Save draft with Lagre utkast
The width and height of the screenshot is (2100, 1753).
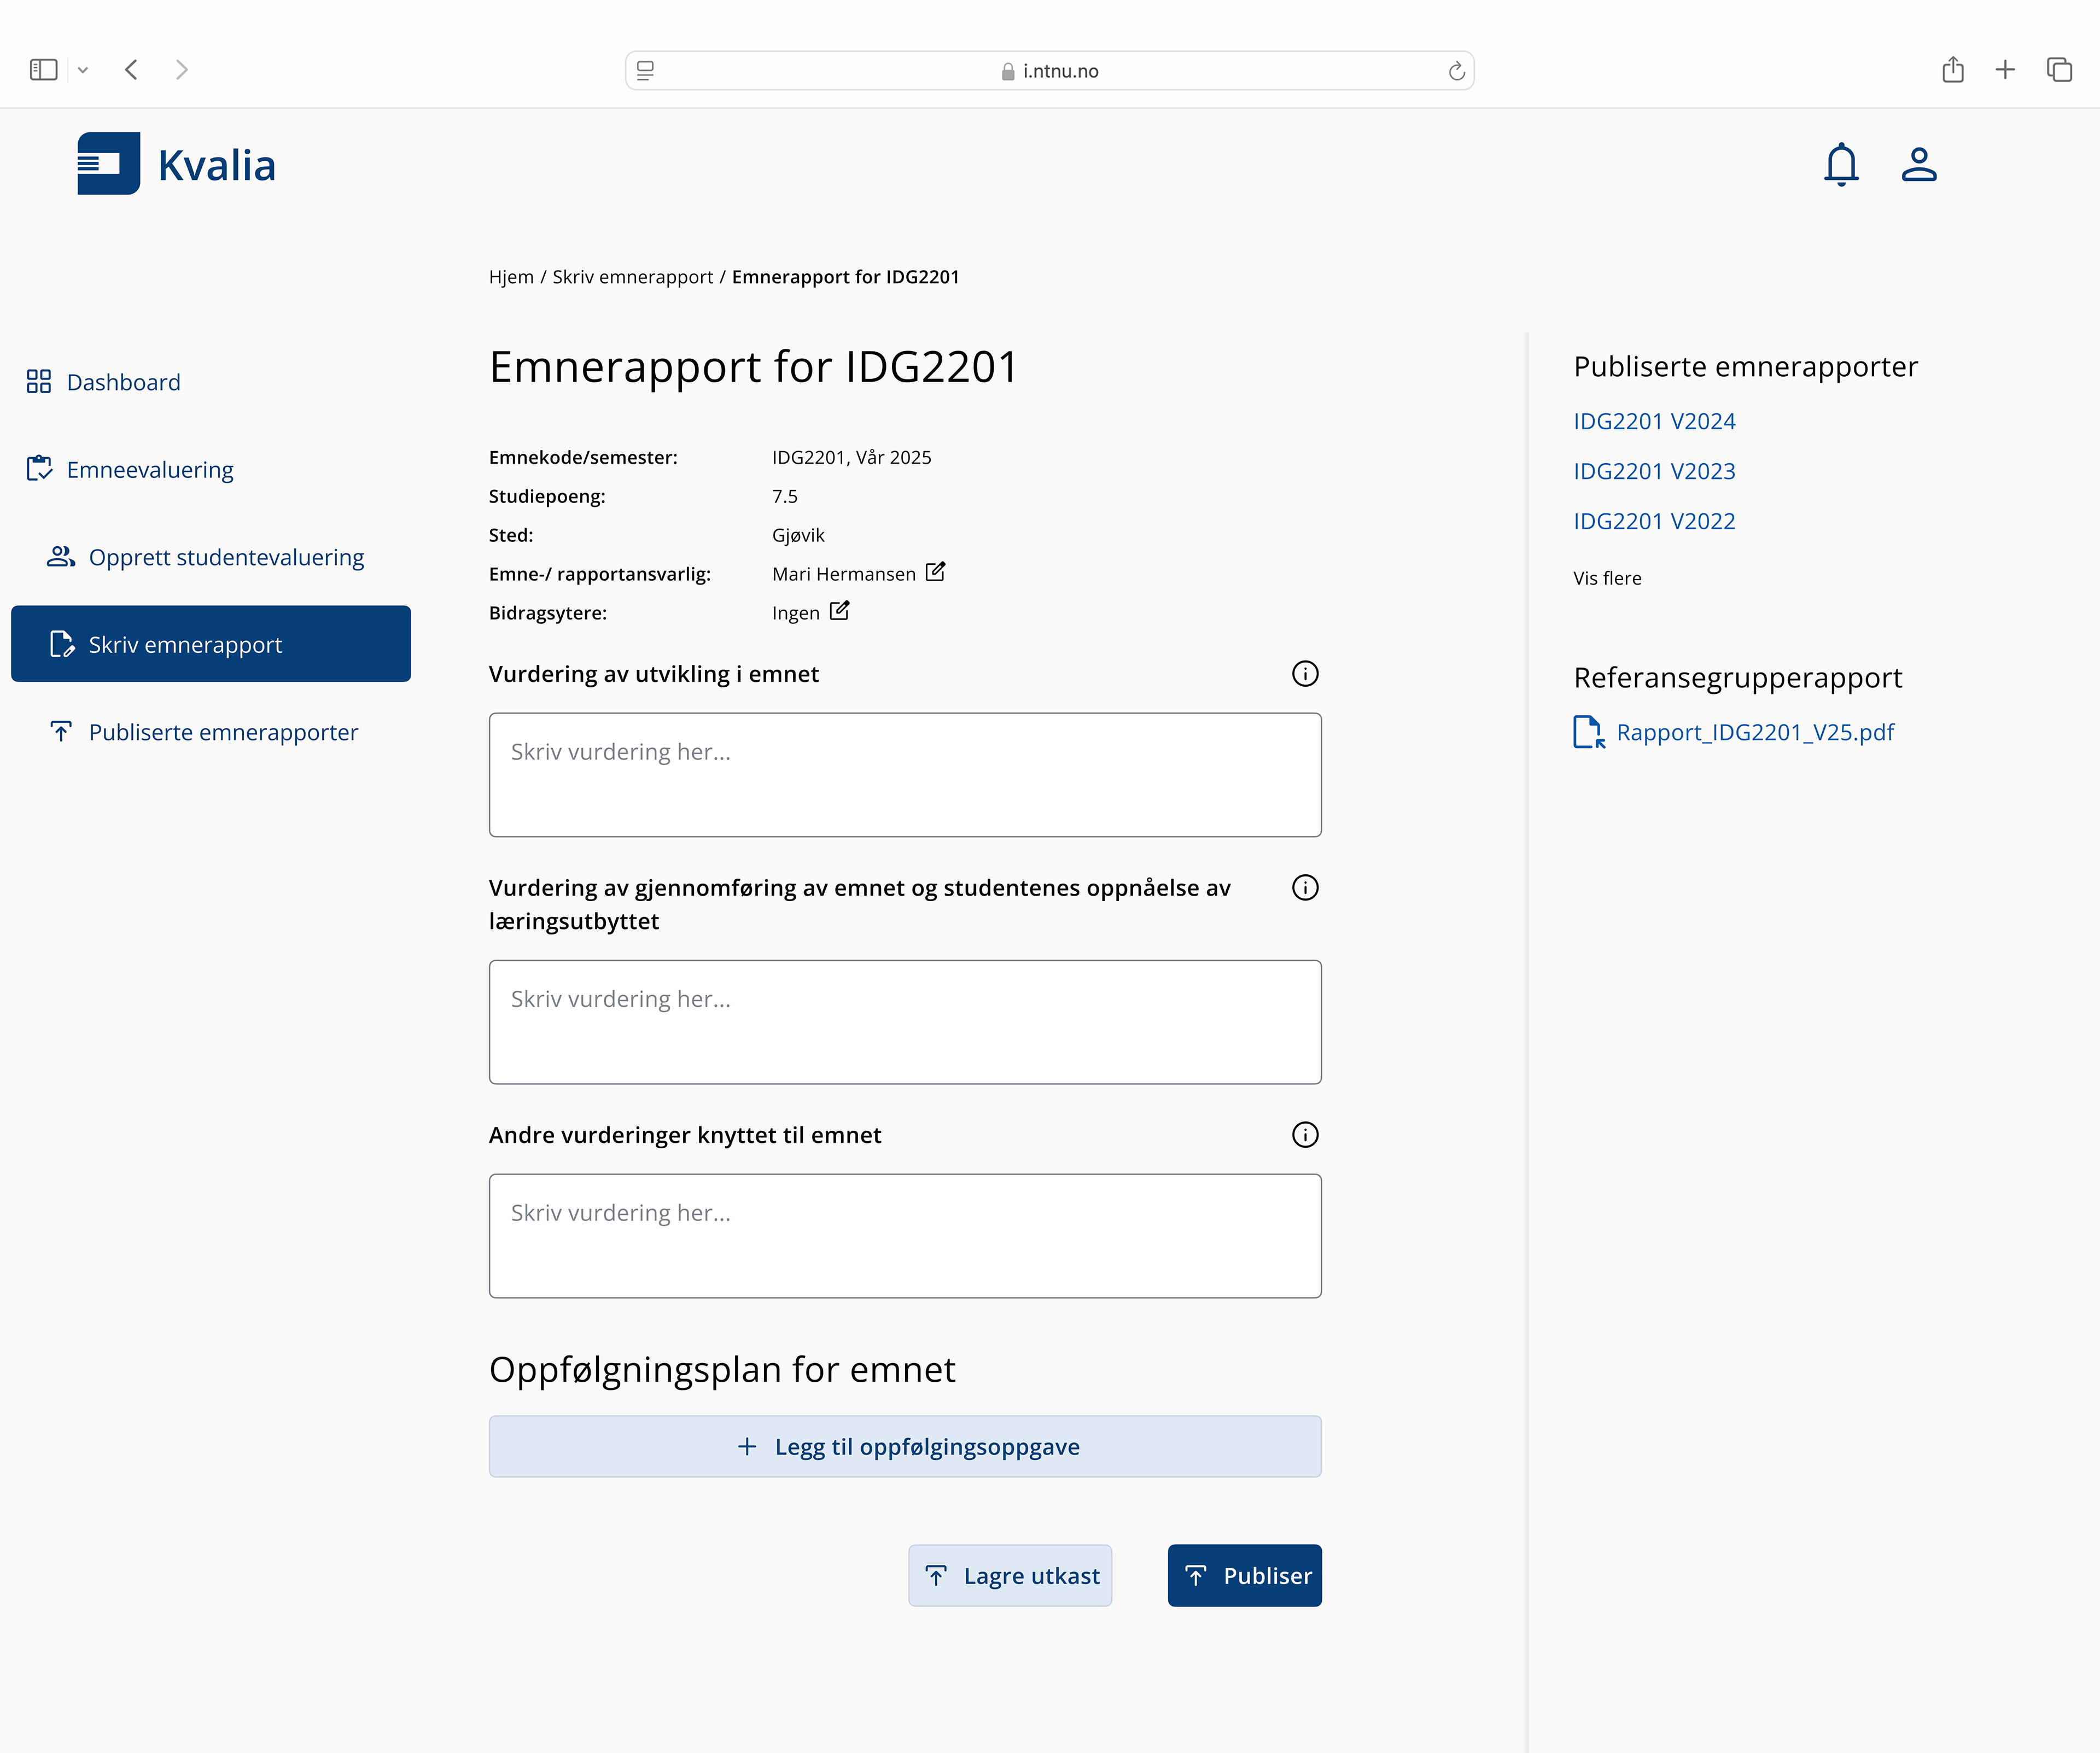1010,1576
